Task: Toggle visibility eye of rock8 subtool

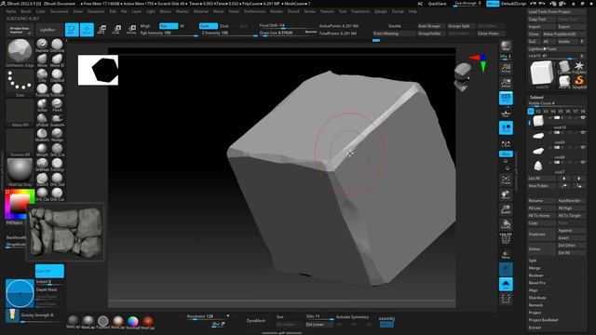Action: click(x=583, y=147)
